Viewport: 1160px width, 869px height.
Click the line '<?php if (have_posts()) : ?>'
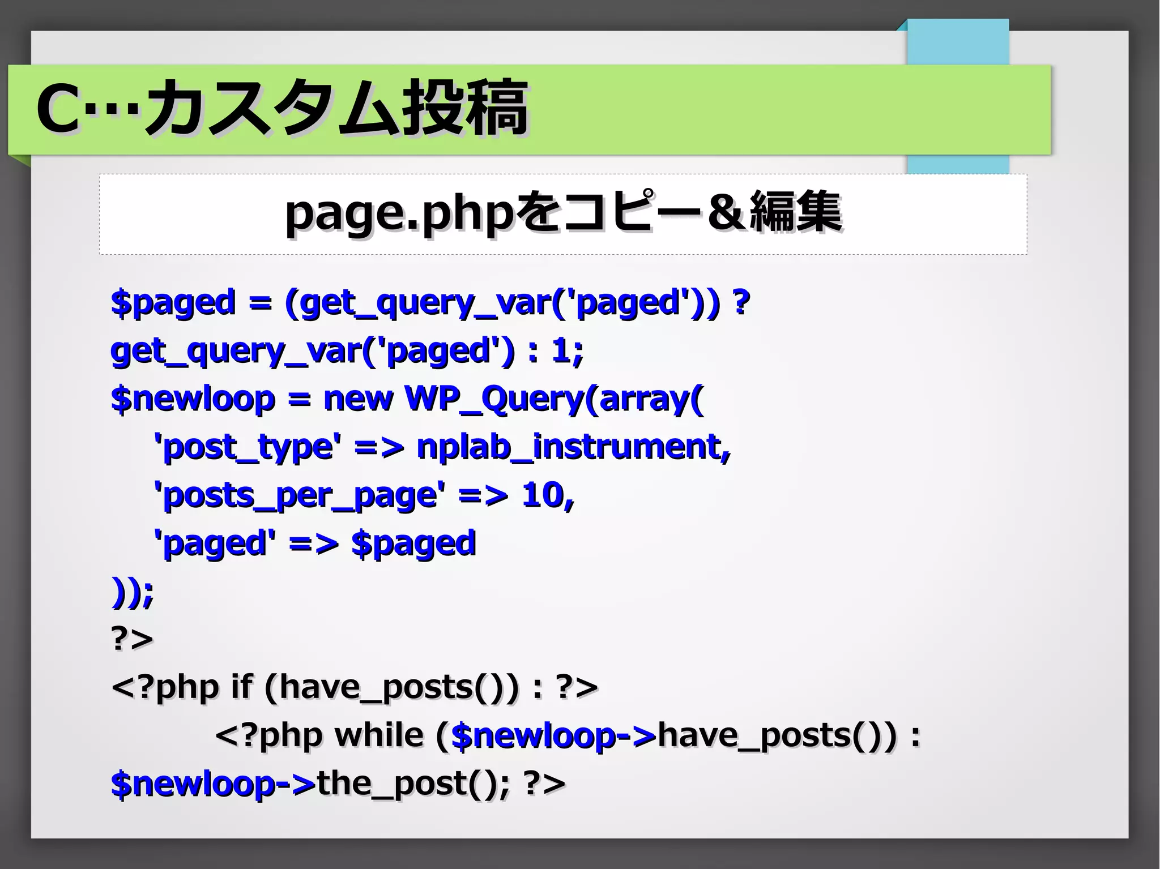[355, 688]
